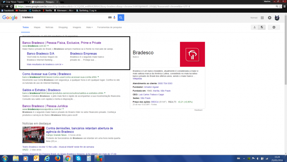The image size is (287, 162).
Task: Expand arrow next to www.bradesco.com.br
Action: (48, 46)
